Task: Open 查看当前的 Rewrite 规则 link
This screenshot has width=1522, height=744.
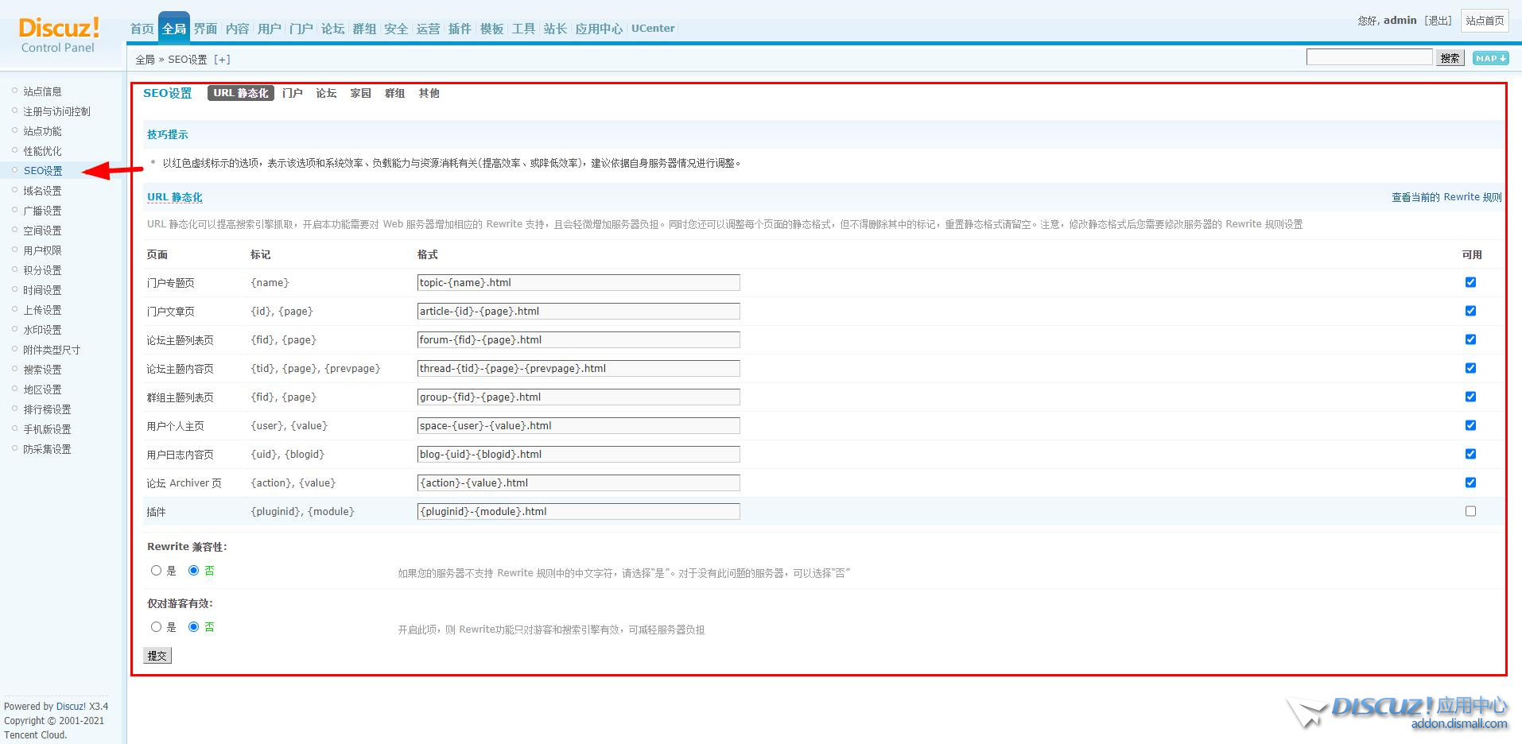Action: coord(1446,197)
